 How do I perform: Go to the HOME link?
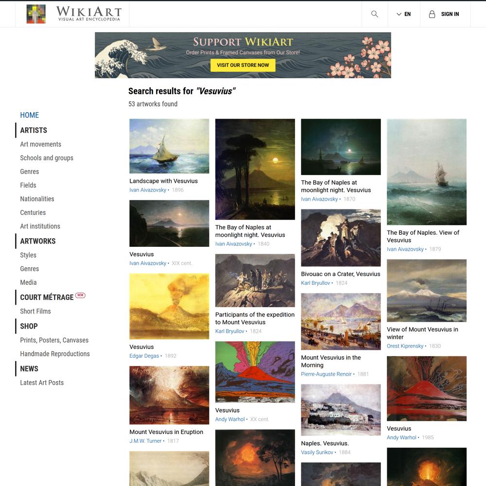(x=30, y=115)
